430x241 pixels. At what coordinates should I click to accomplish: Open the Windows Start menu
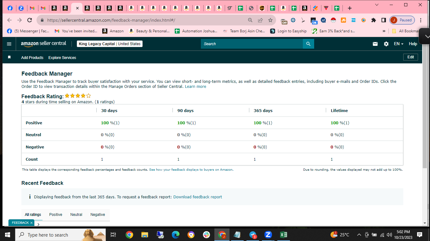(8, 235)
